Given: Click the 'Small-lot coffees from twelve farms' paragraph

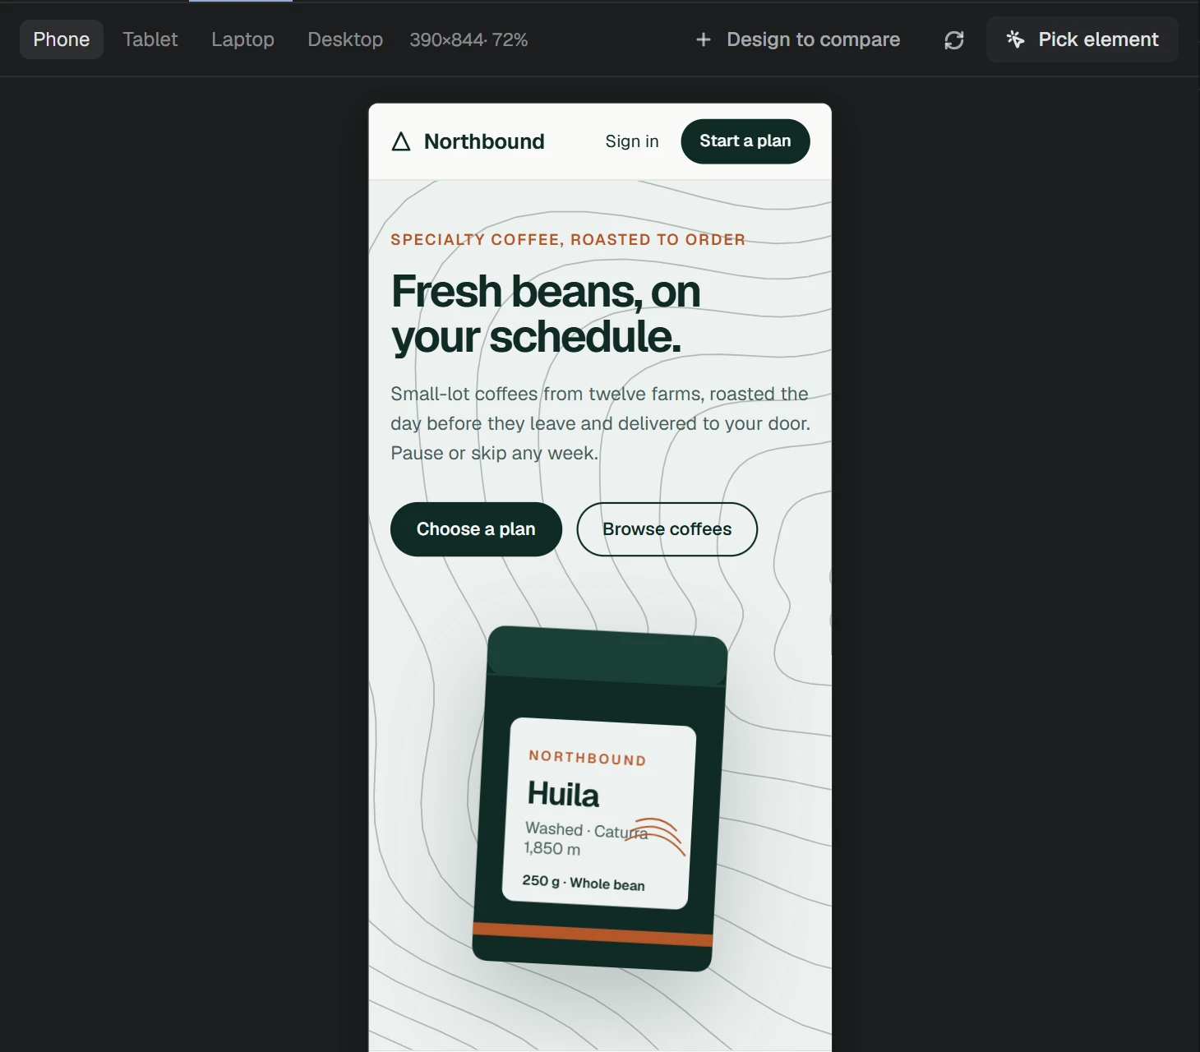Looking at the screenshot, I should (x=601, y=423).
